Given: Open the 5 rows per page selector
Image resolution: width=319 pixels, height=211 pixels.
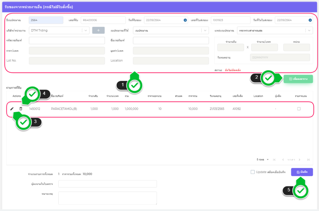Looking at the screenshot, I should tap(263, 159).
